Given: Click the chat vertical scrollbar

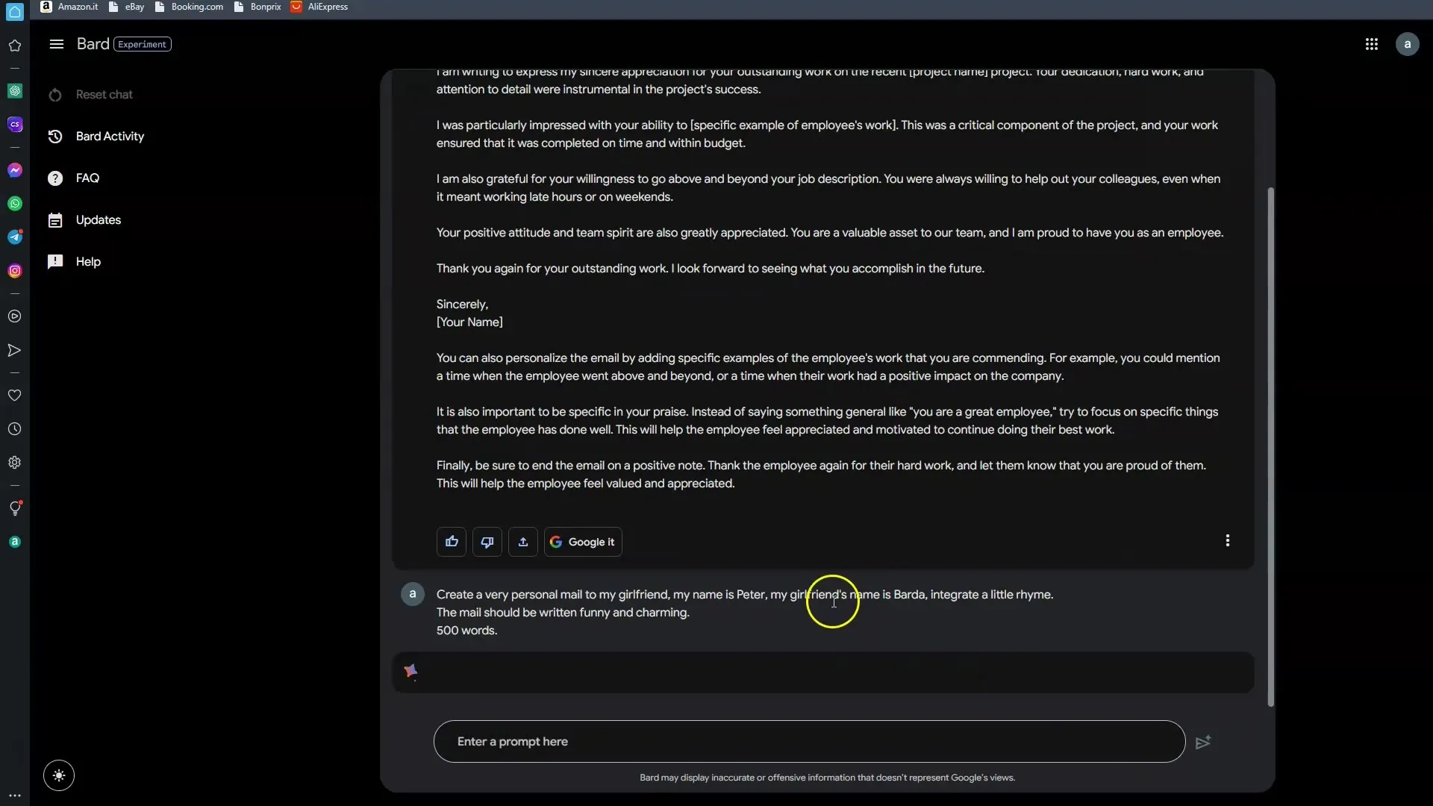Looking at the screenshot, I should (x=1270, y=446).
